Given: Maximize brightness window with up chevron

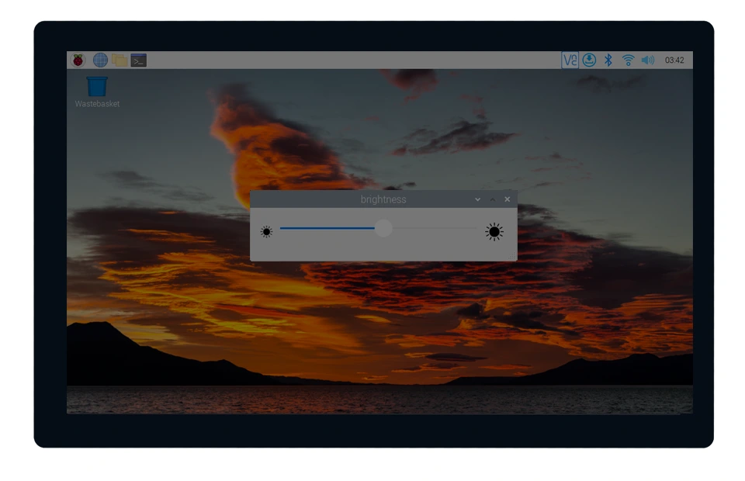Looking at the screenshot, I should click(493, 199).
